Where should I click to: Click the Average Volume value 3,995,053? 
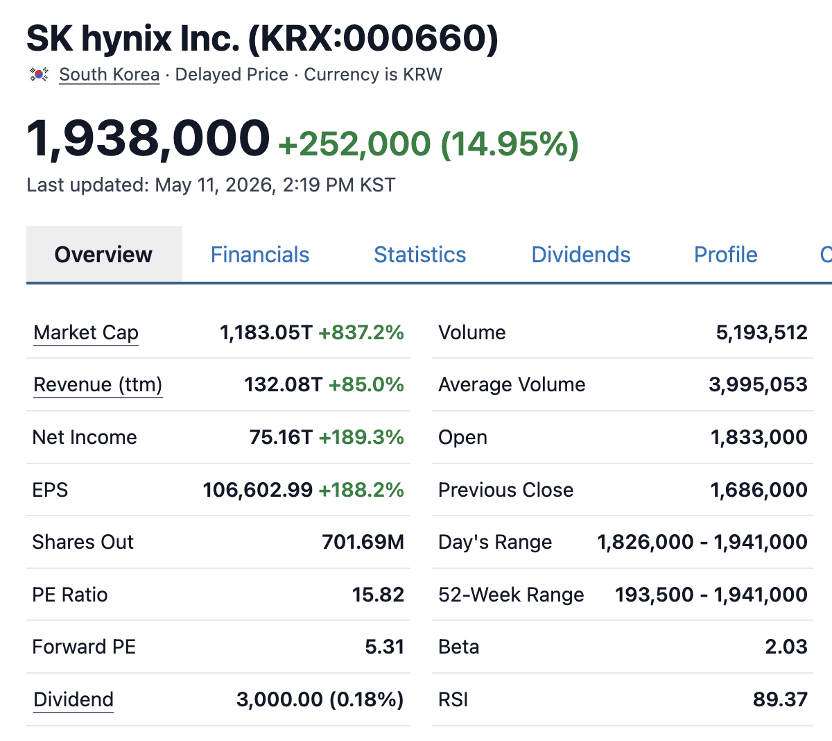click(758, 384)
